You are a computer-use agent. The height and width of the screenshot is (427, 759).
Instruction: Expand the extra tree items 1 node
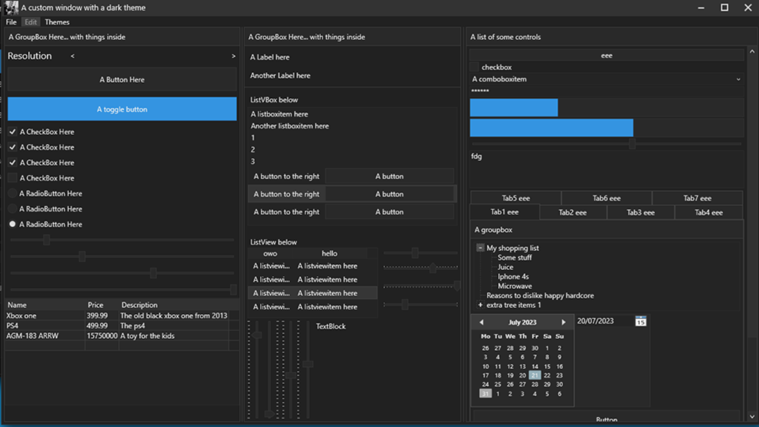[481, 305]
